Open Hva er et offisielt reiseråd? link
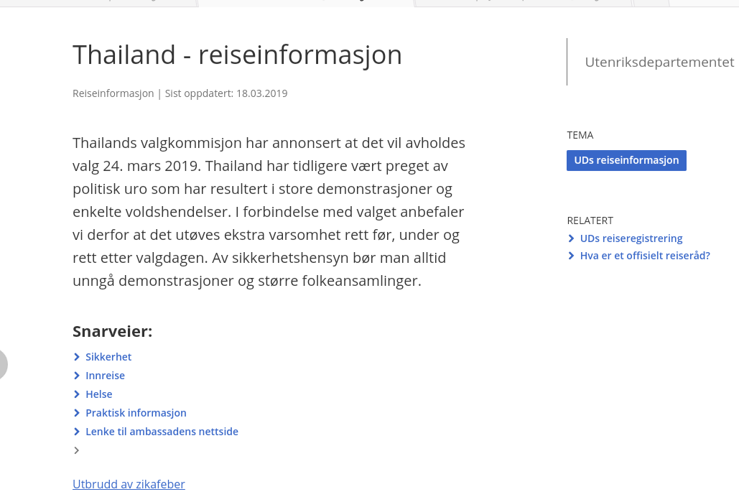 [644, 256]
